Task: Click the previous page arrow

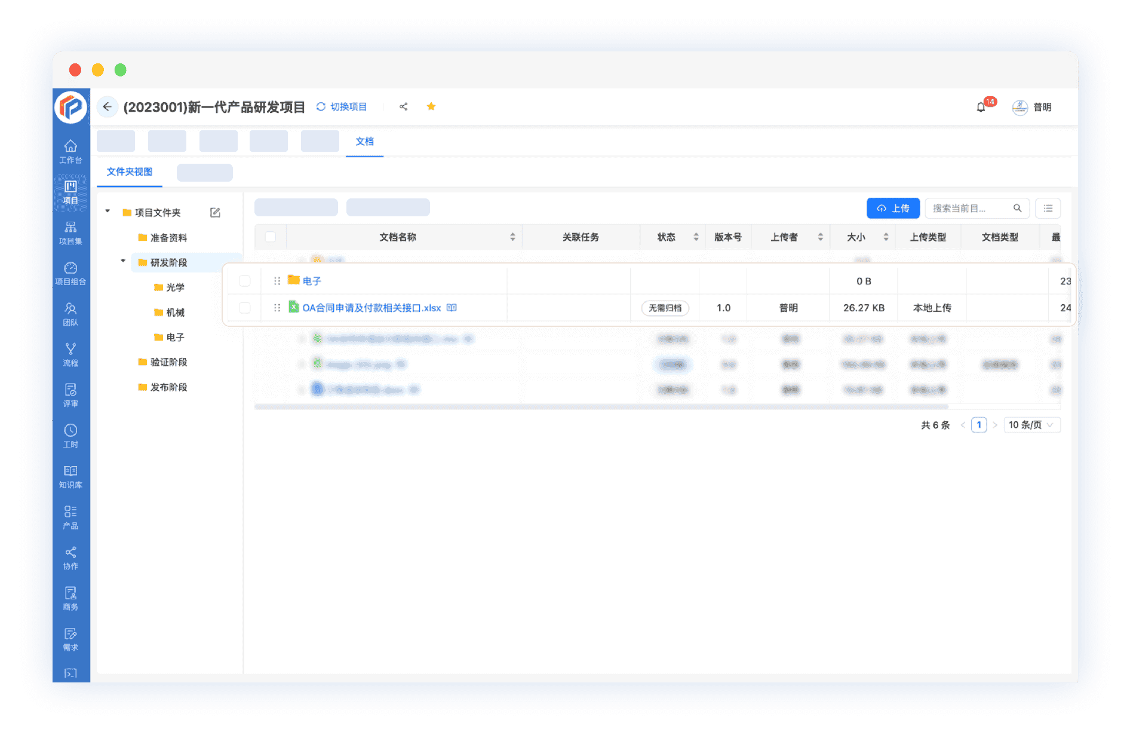Action: click(963, 425)
